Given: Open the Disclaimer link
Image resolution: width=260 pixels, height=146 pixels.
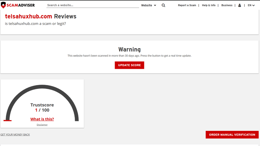Looking at the screenshot, I should [42, 125].
